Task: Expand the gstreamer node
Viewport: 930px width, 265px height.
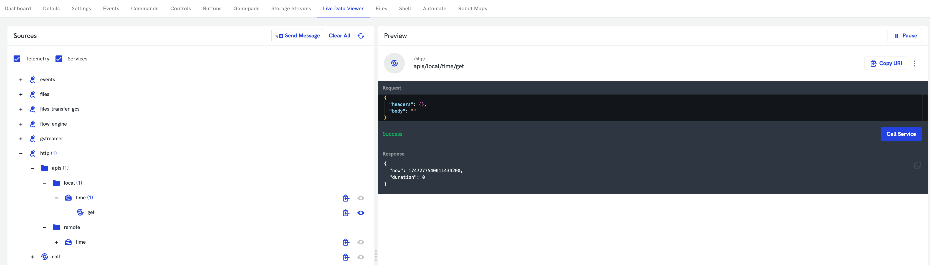Action: [21, 139]
